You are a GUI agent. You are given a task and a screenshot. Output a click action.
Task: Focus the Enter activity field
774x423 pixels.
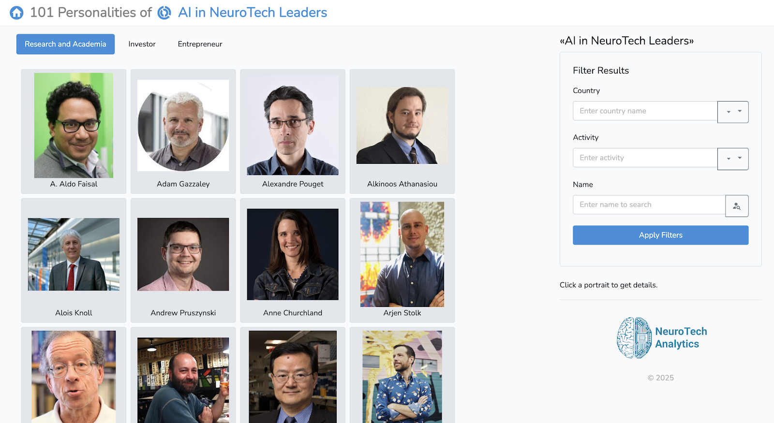coord(645,158)
